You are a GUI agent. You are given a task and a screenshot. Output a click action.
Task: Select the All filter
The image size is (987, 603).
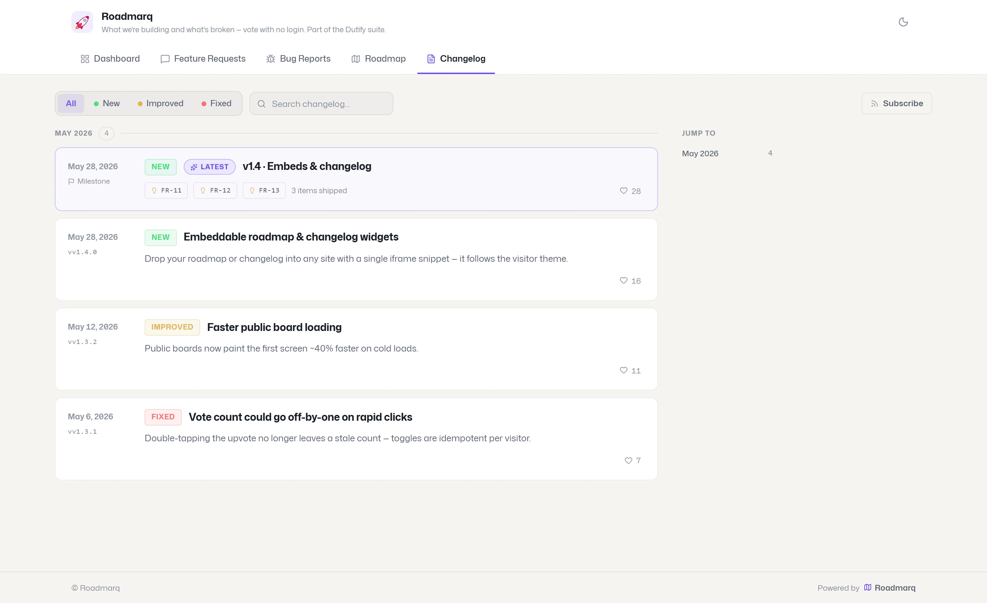tap(71, 103)
